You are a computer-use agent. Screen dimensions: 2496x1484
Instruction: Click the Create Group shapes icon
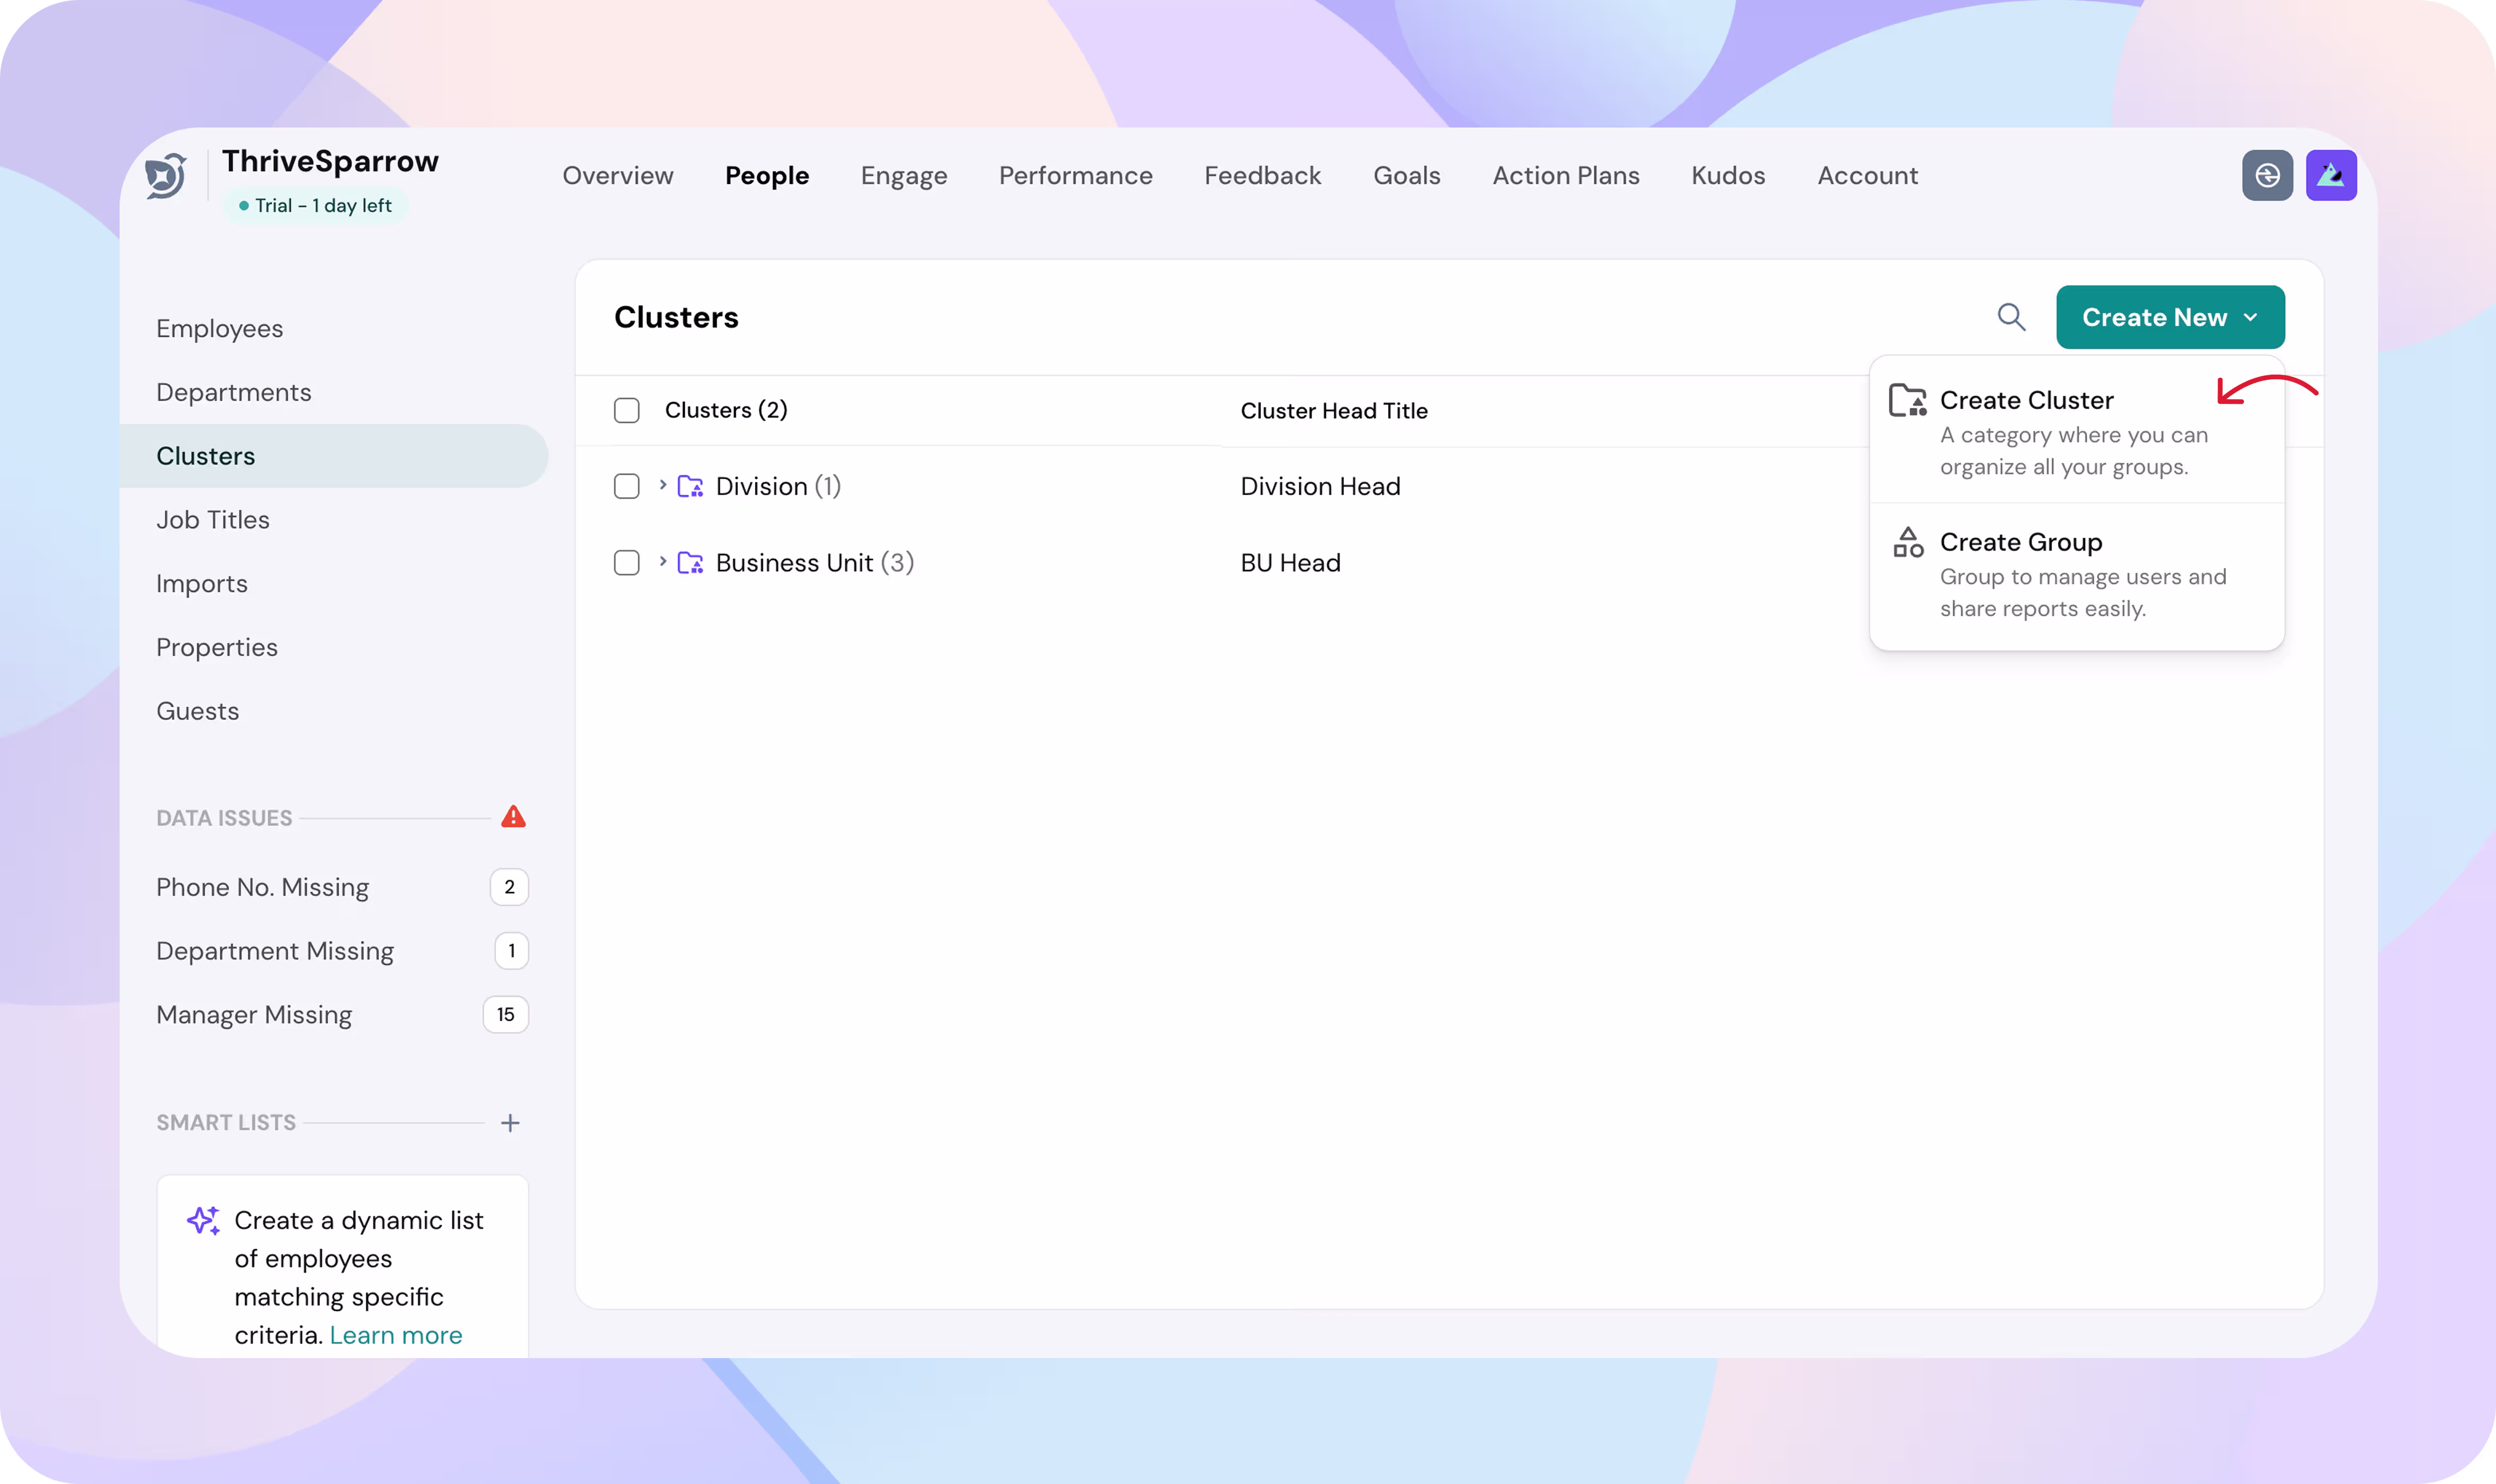click(1908, 543)
